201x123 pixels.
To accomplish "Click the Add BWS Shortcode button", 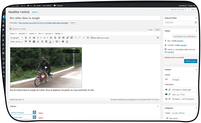I will (100, 38).
